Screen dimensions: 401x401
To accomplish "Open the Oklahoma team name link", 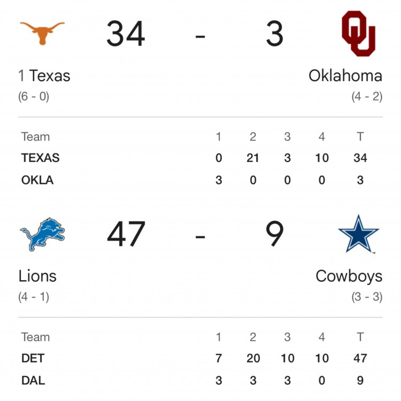I will 345,75.
